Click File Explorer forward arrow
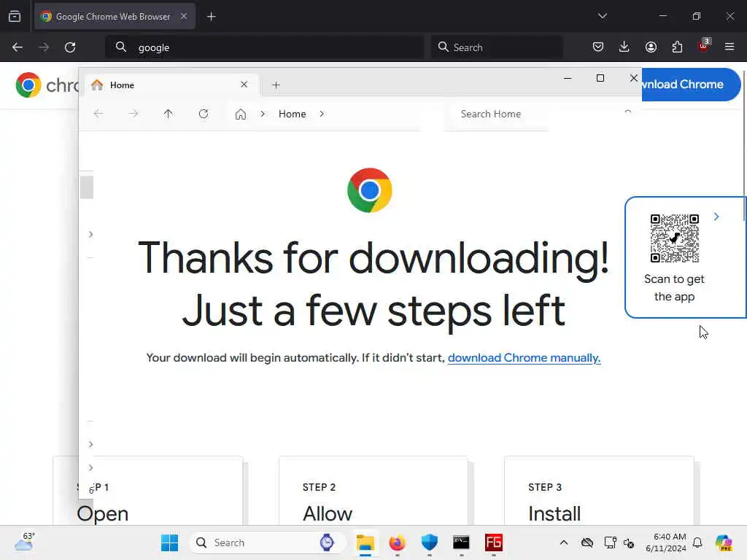747x560 pixels. tap(133, 114)
